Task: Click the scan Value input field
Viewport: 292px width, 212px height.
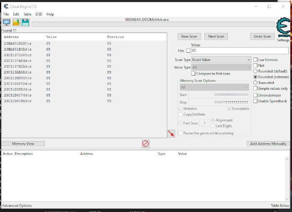Action: (x=240, y=50)
